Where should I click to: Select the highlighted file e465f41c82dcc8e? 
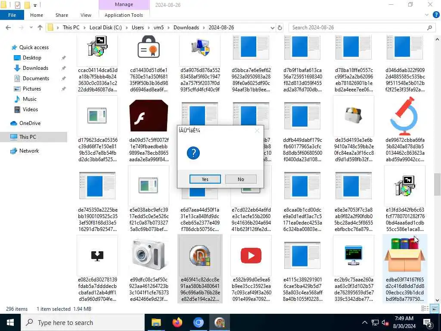click(x=200, y=269)
